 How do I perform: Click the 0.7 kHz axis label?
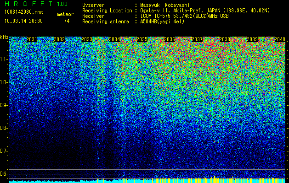[x=4, y=151]
